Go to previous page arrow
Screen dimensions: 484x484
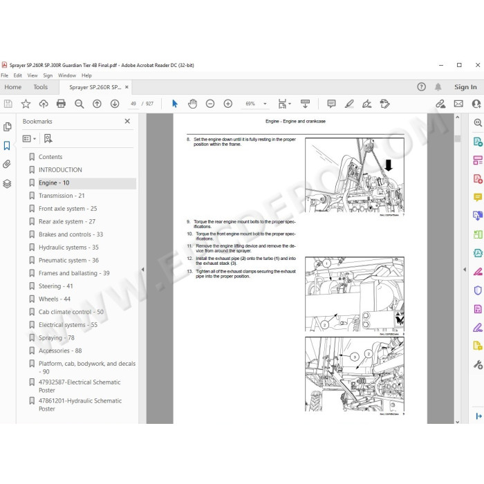(97, 104)
